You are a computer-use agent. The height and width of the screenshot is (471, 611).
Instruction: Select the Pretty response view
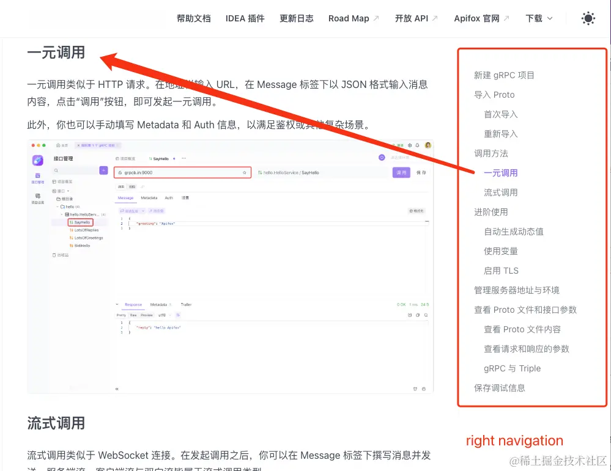coord(121,315)
